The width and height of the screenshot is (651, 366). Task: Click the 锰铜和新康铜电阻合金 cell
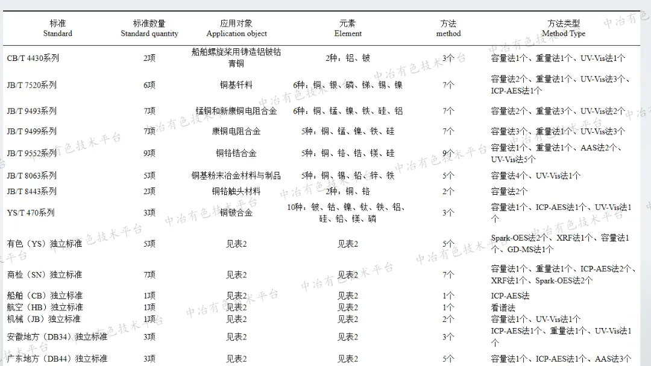click(236, 111)
